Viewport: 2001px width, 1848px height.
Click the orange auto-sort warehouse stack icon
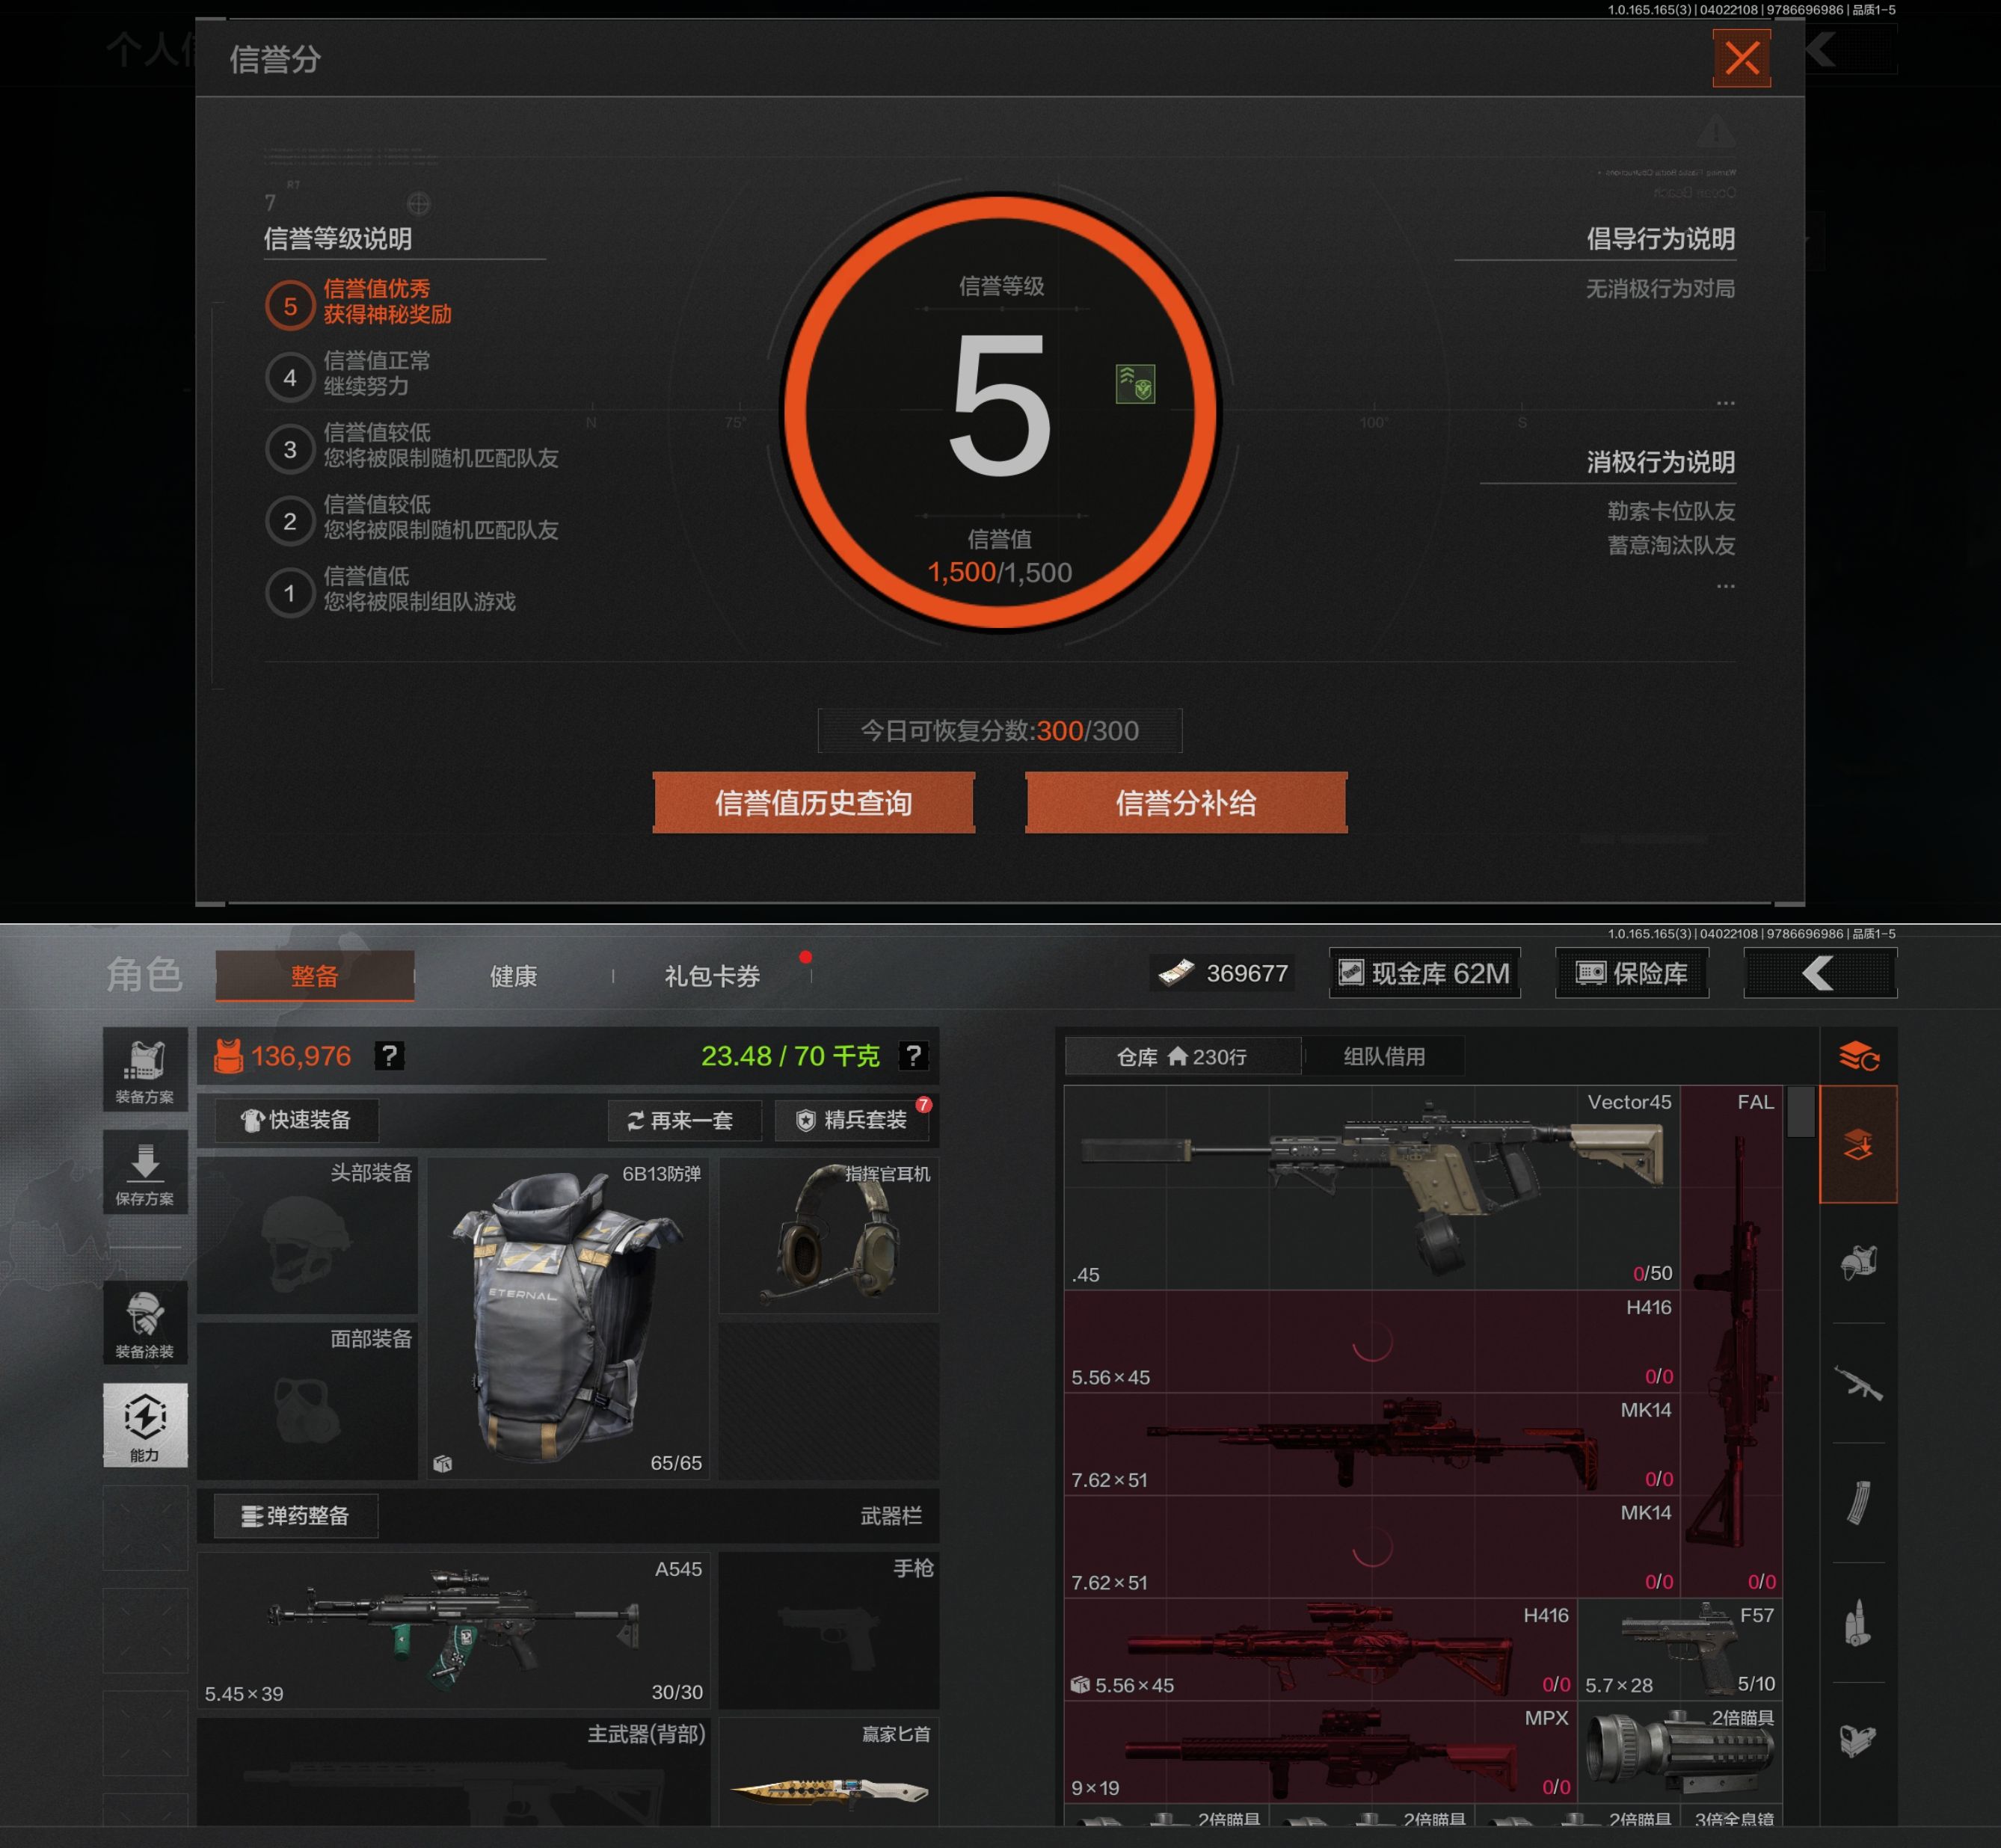point(1858,1056)
